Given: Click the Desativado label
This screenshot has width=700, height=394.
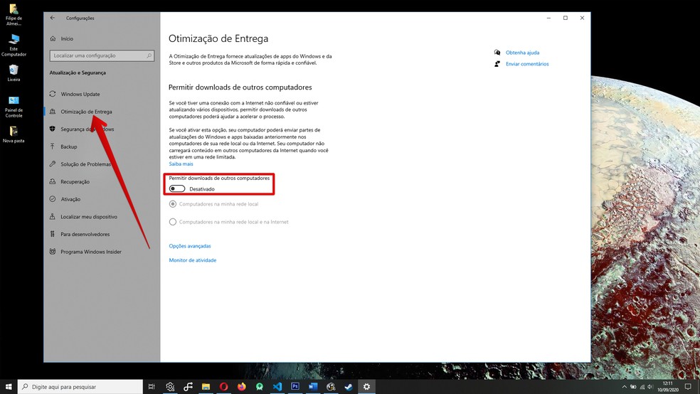Looking at the screenshot, I should pos(202,189).
